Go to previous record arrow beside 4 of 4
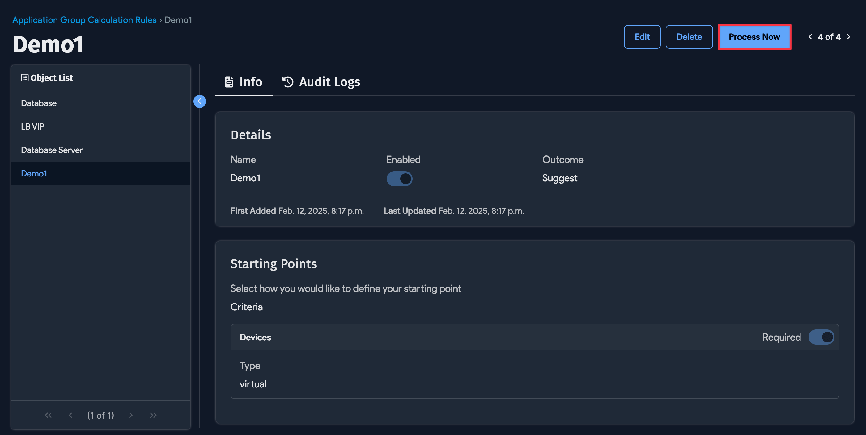Image resolution: width=866 pixels, height=435 pixels. [x=810, y=37]
